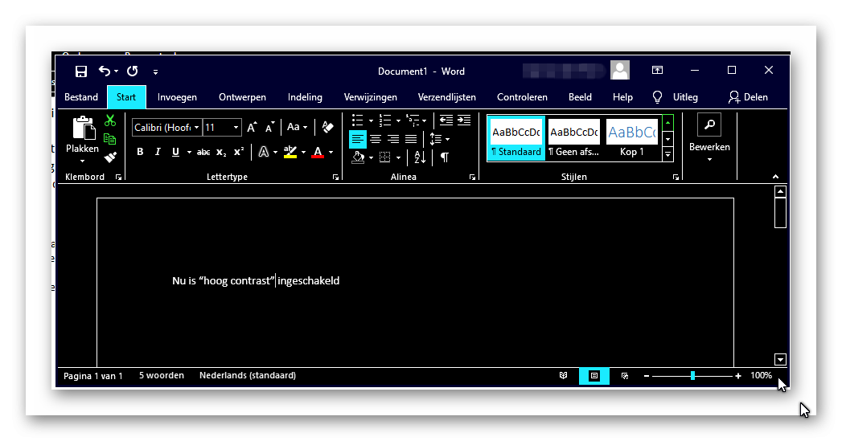This screenshot has height=441, width=842.
Task: Sort paragraphs with the A-Z icon
Action: coord(420,157)
